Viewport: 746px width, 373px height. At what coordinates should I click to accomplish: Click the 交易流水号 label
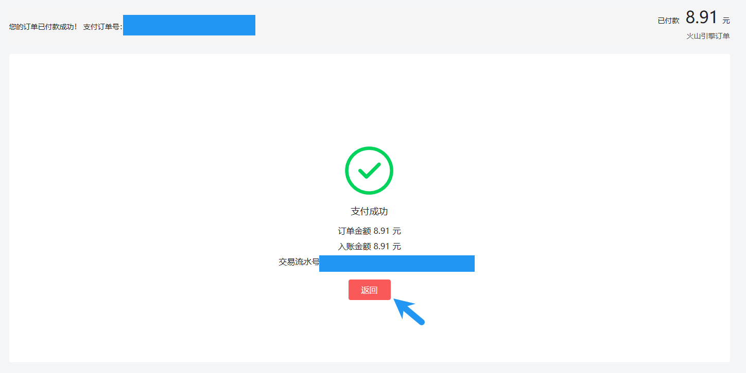tap(299, 262)
